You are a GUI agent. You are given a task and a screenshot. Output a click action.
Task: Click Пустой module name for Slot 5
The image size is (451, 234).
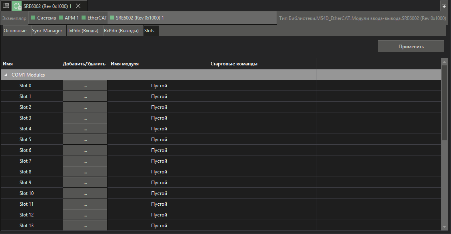159,140
